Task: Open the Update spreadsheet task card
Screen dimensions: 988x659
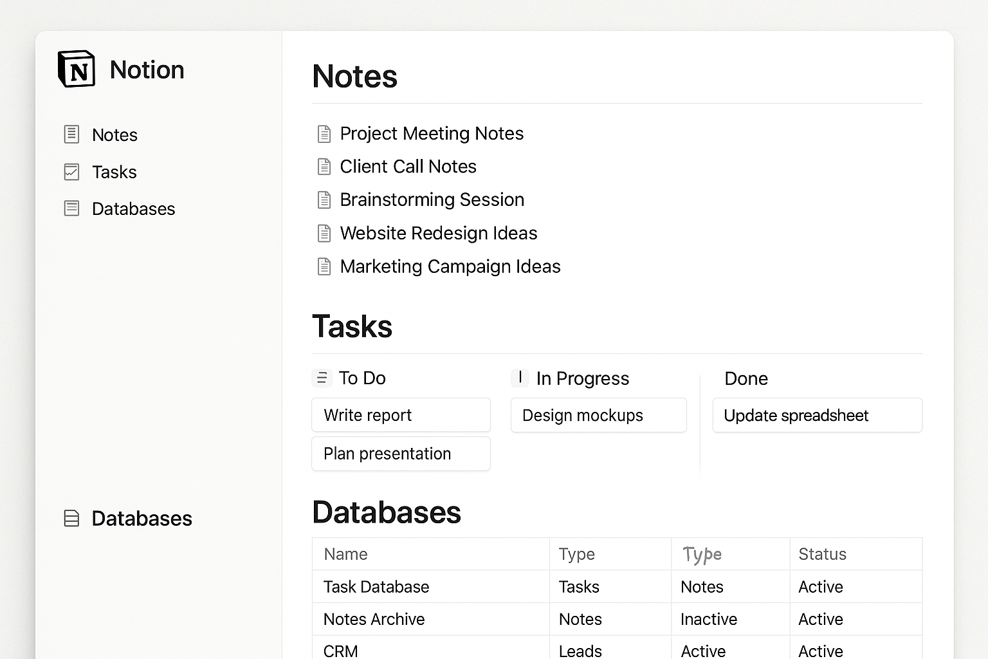Action: [x=817, y=415]
